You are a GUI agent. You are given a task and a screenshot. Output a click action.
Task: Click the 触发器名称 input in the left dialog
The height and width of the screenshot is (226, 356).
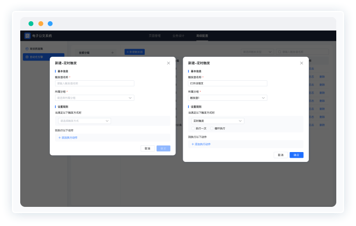[x=94, y=83]
